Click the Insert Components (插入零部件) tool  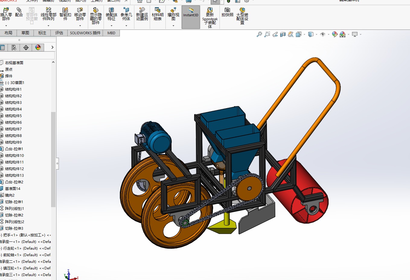pos(6,14)
